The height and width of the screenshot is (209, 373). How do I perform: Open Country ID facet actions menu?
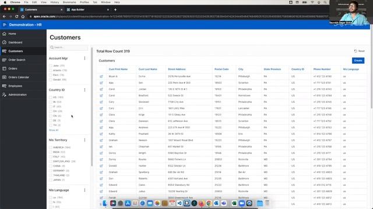point(85,90)
